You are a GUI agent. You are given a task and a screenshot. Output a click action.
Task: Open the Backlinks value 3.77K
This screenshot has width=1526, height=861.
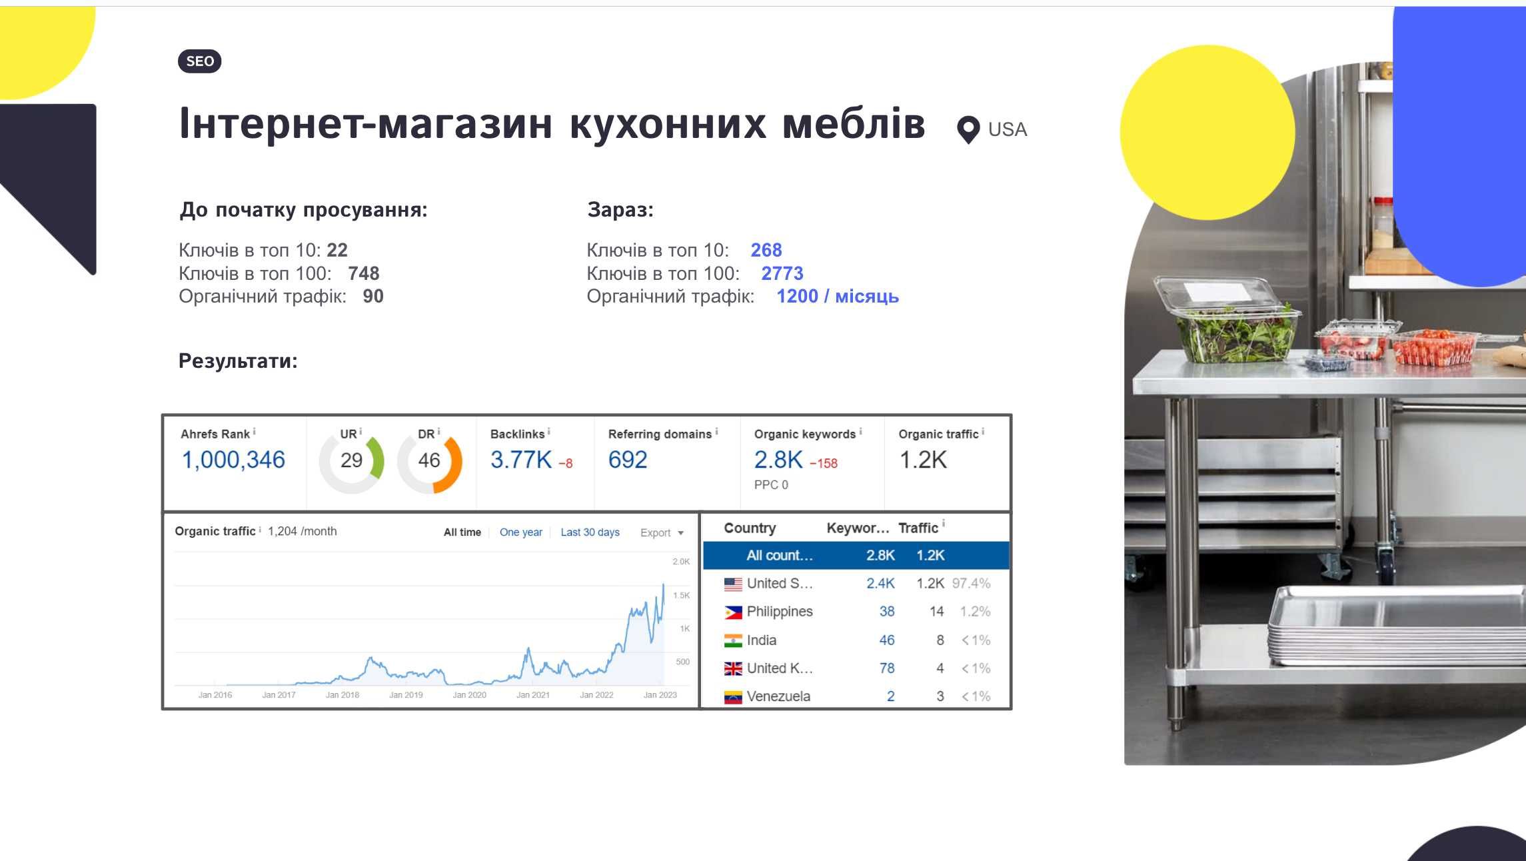(521, 460)
